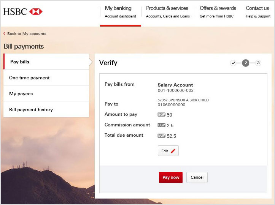Click payee number 01060000000
This screenshot has height=205, width=275.
click(171, 105)
